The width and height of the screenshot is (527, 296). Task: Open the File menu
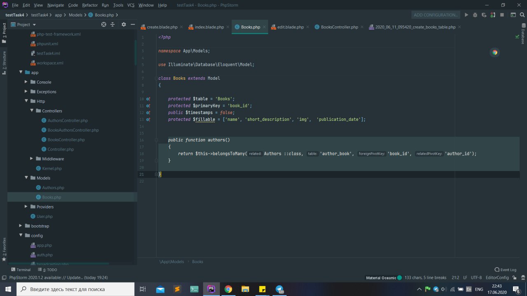click(15, 5)
